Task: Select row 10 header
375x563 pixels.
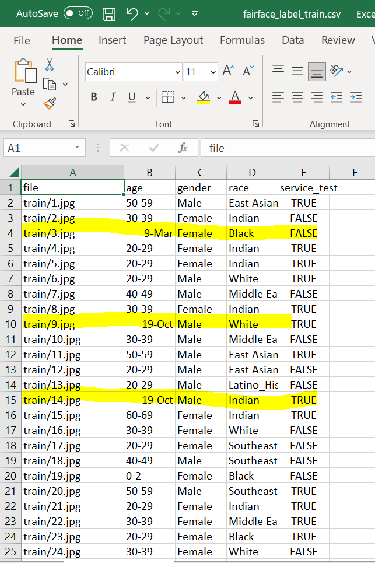Action: (10, 324)
